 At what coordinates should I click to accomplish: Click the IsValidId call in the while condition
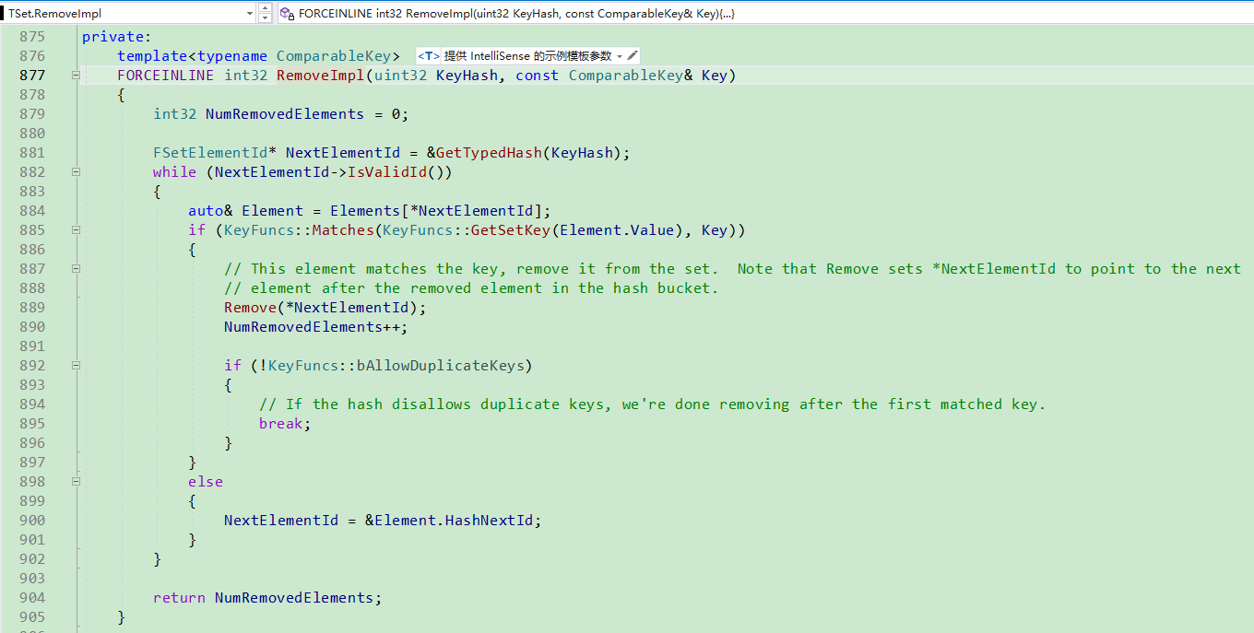pyautogui.click(x=386, y=172)
